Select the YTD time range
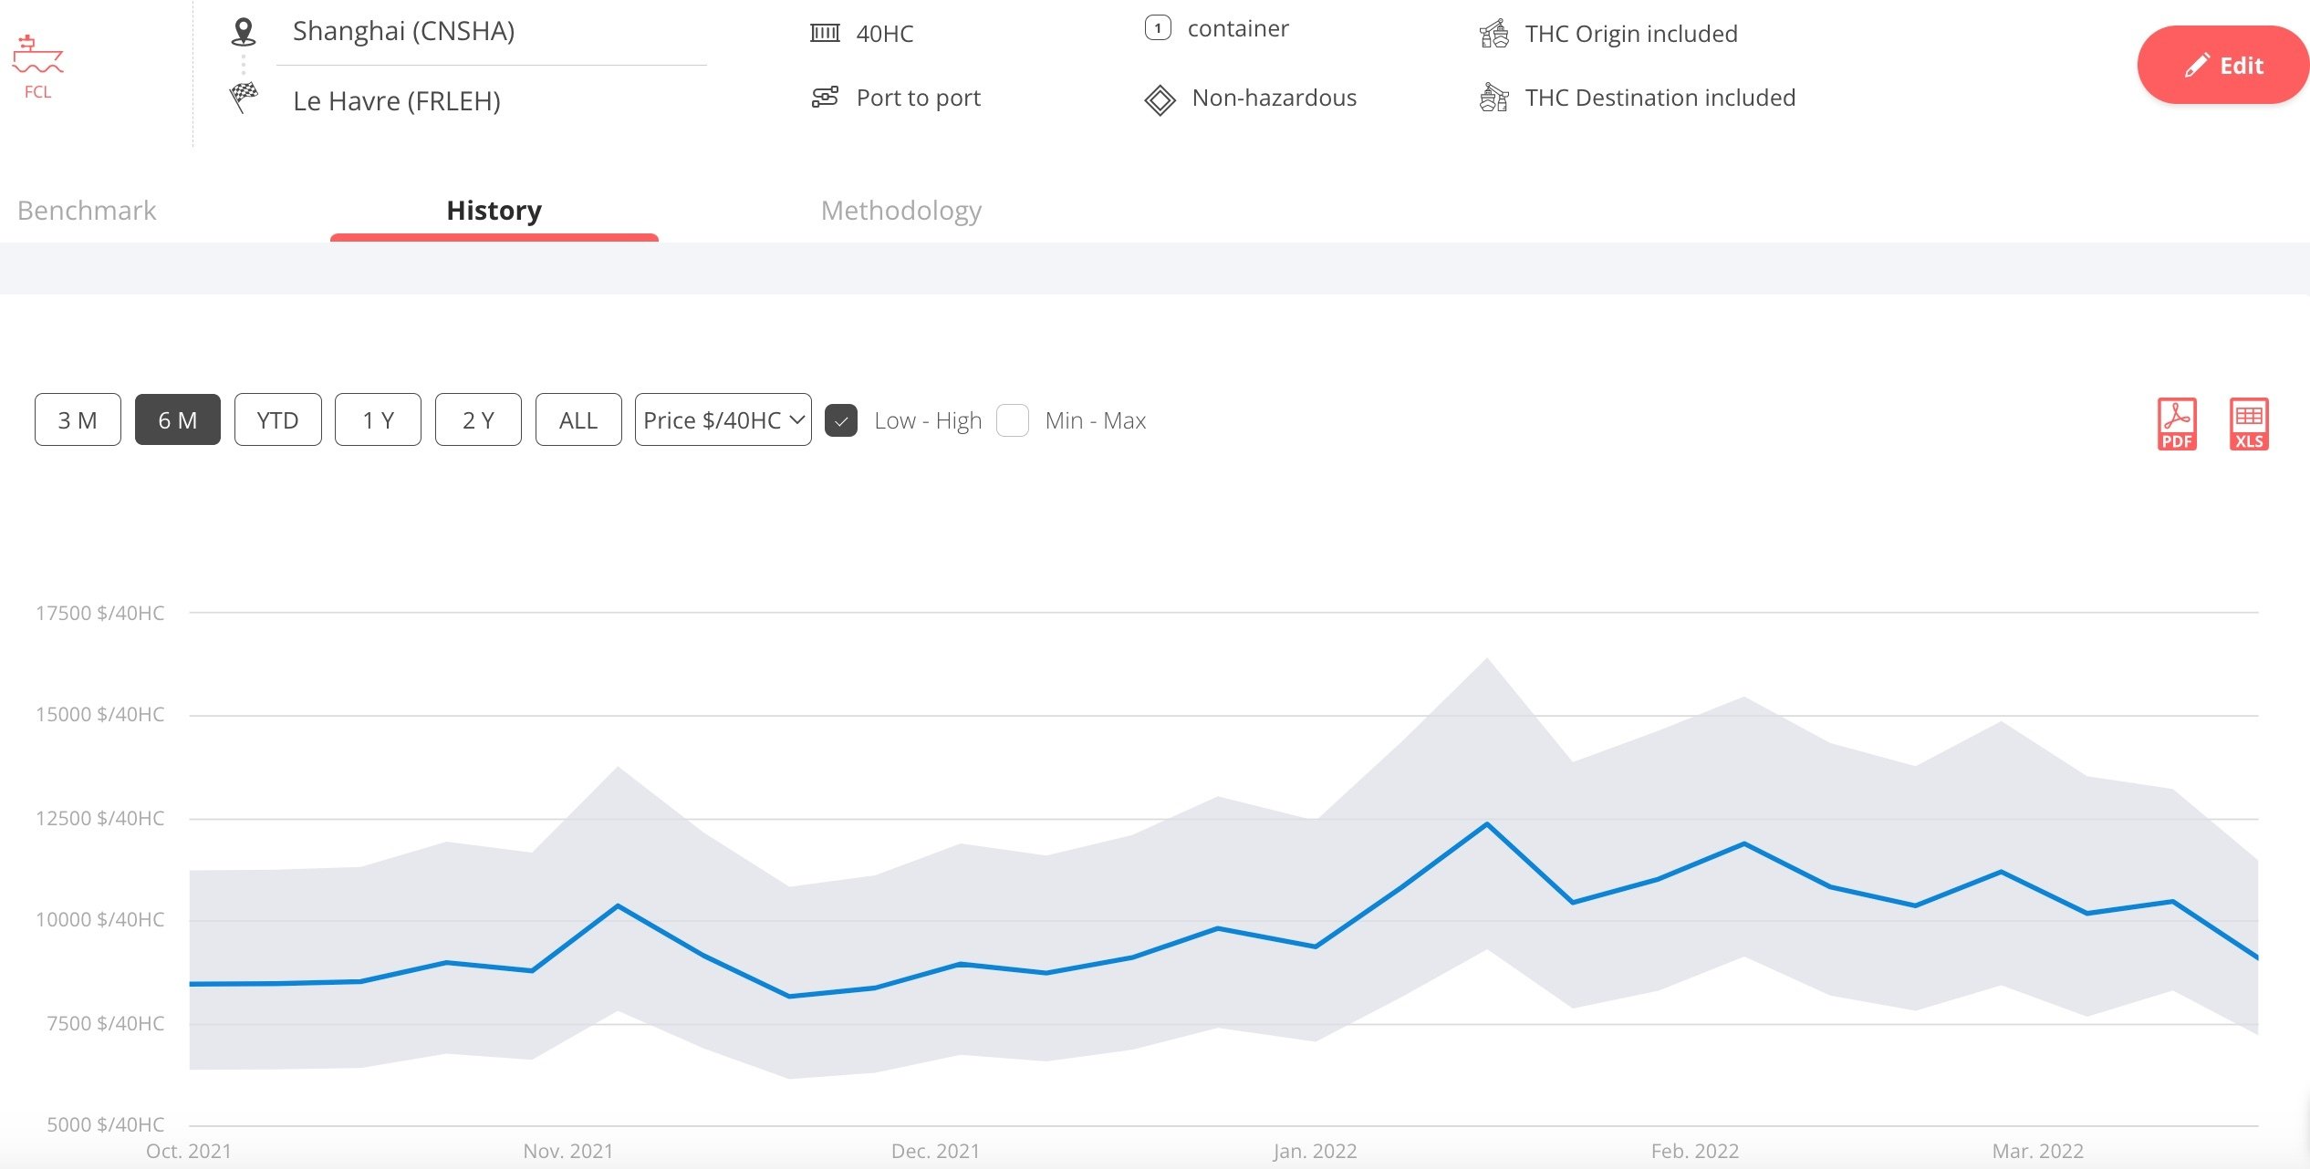Viewport: 2310px width, 1169px height. (x=277, y=420)
